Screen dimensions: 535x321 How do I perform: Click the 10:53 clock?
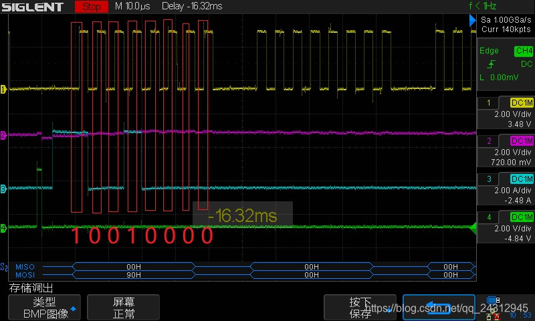click(520, 315)
